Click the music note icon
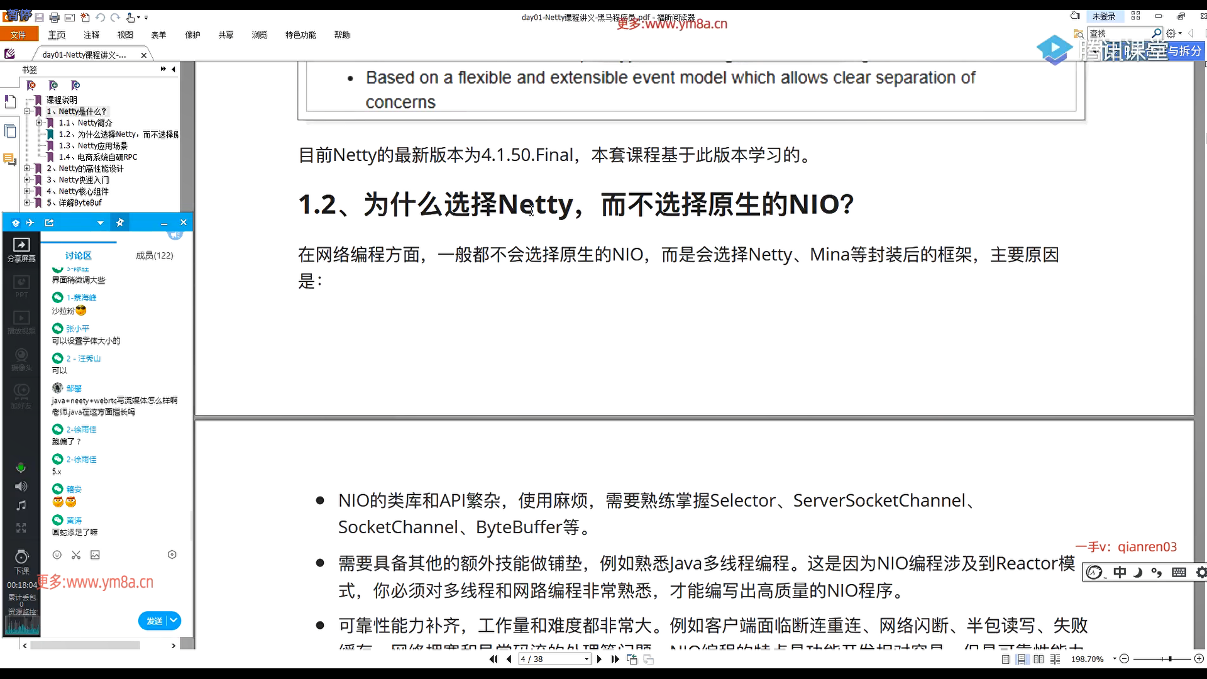The height and width of the screenshot is (679, 1207). [21, 505]
